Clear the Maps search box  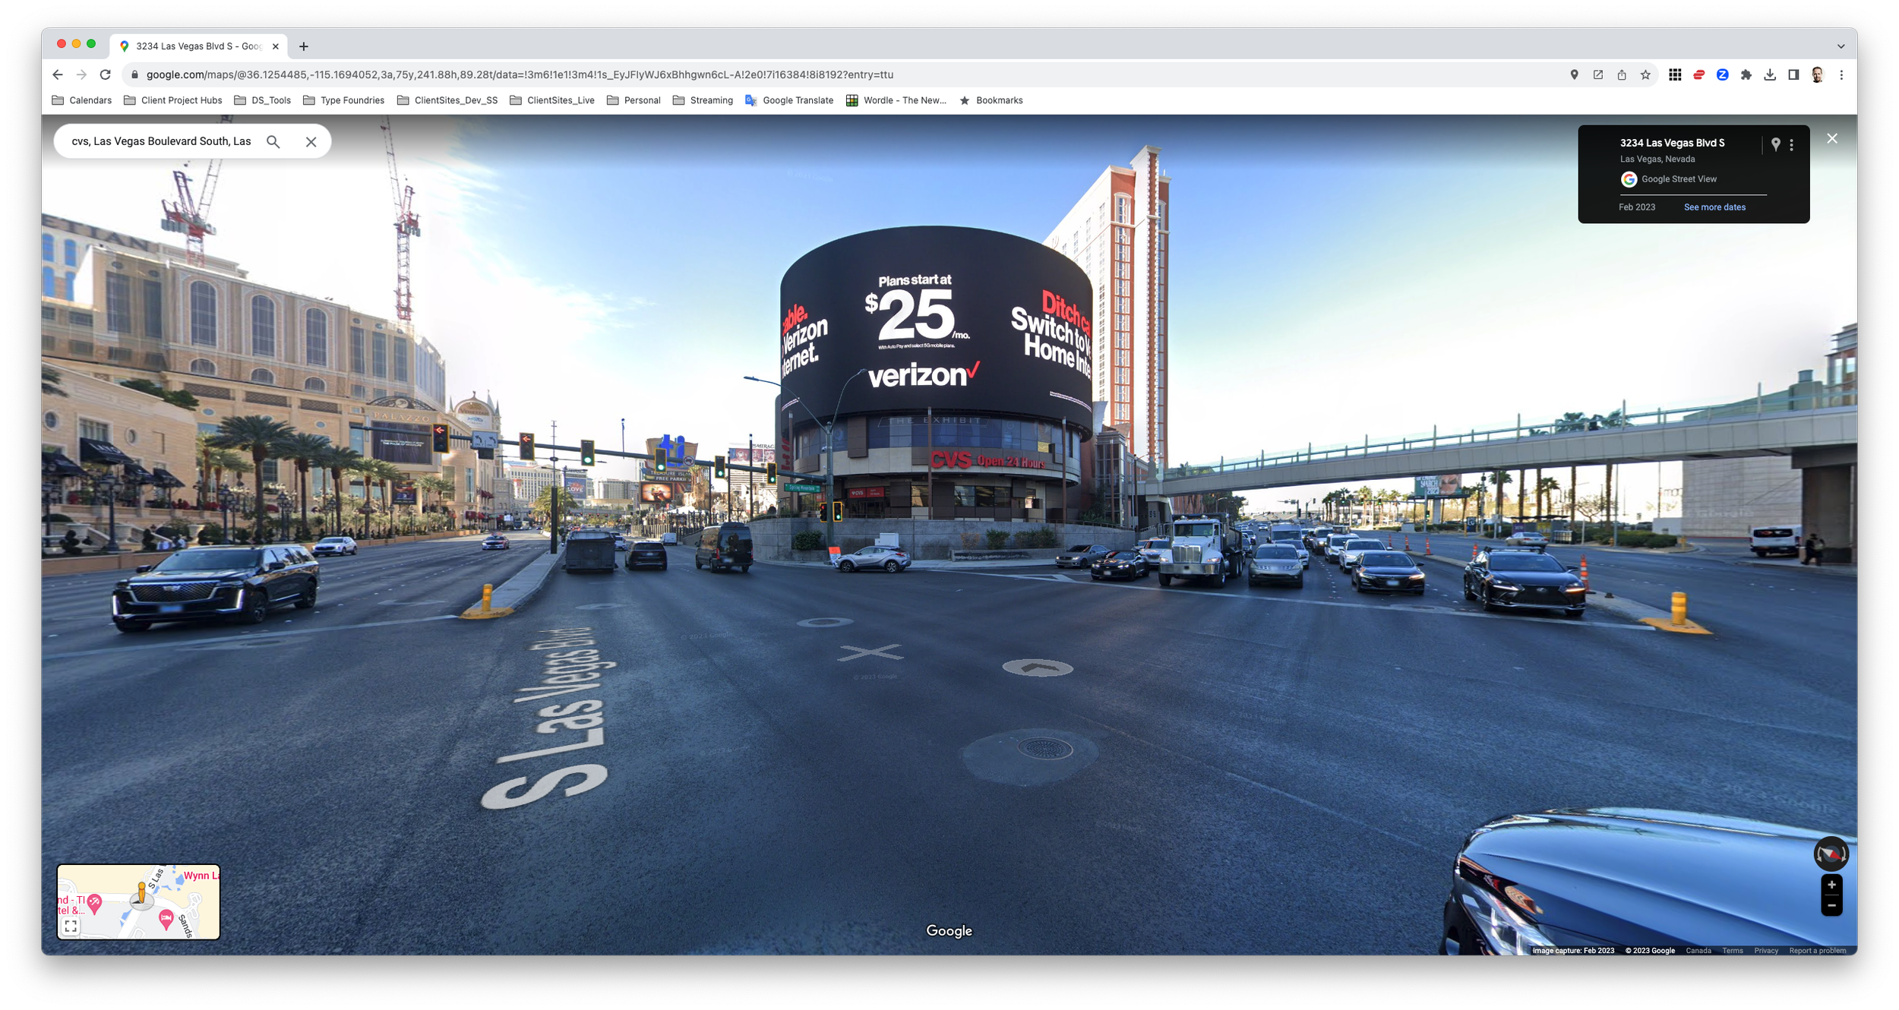pyautogui.click(x=311, y=142)
